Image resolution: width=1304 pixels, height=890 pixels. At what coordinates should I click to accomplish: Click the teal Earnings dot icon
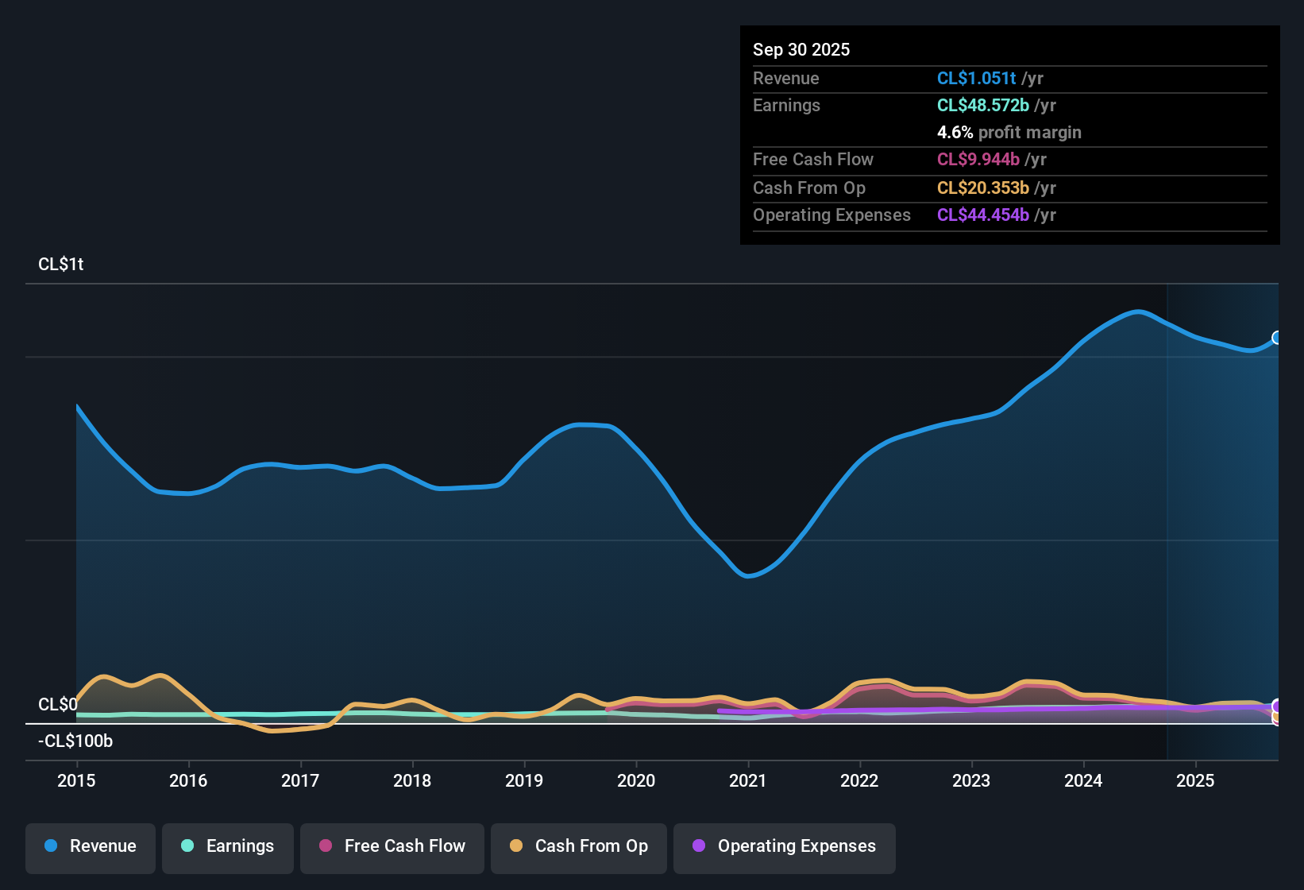187,847
